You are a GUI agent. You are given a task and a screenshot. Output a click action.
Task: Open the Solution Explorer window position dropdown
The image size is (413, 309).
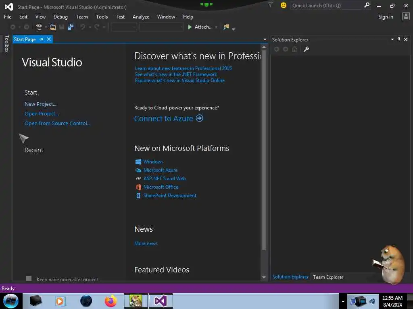(x=392, y=39)
